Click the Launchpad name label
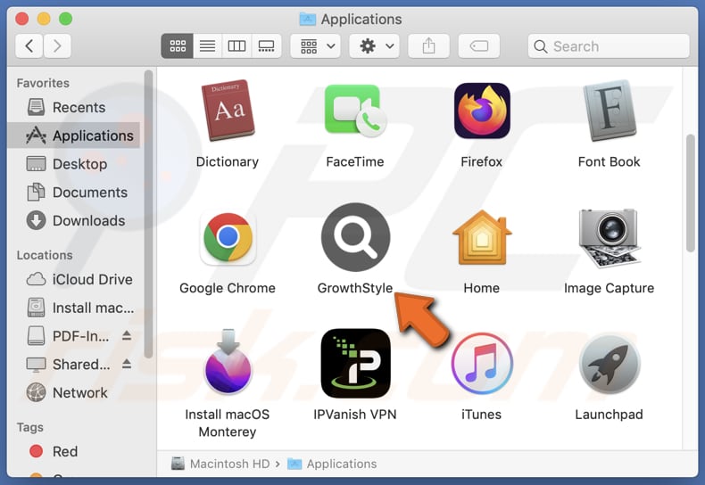 [x=610, y=414]
